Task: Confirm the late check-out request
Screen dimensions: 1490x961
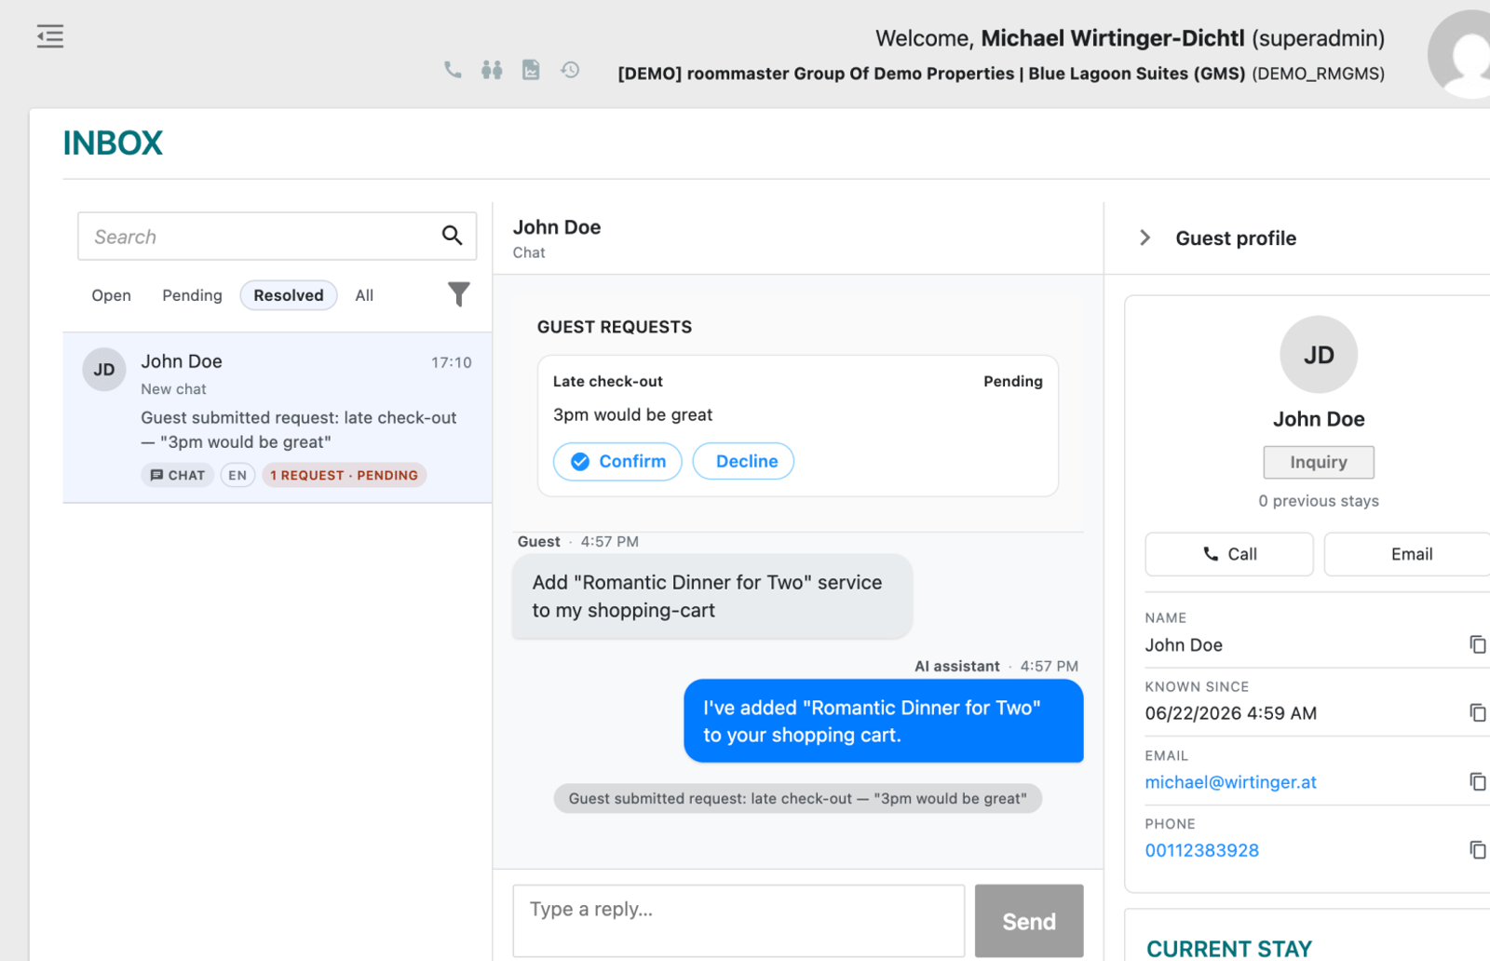Action: [617, 461]
